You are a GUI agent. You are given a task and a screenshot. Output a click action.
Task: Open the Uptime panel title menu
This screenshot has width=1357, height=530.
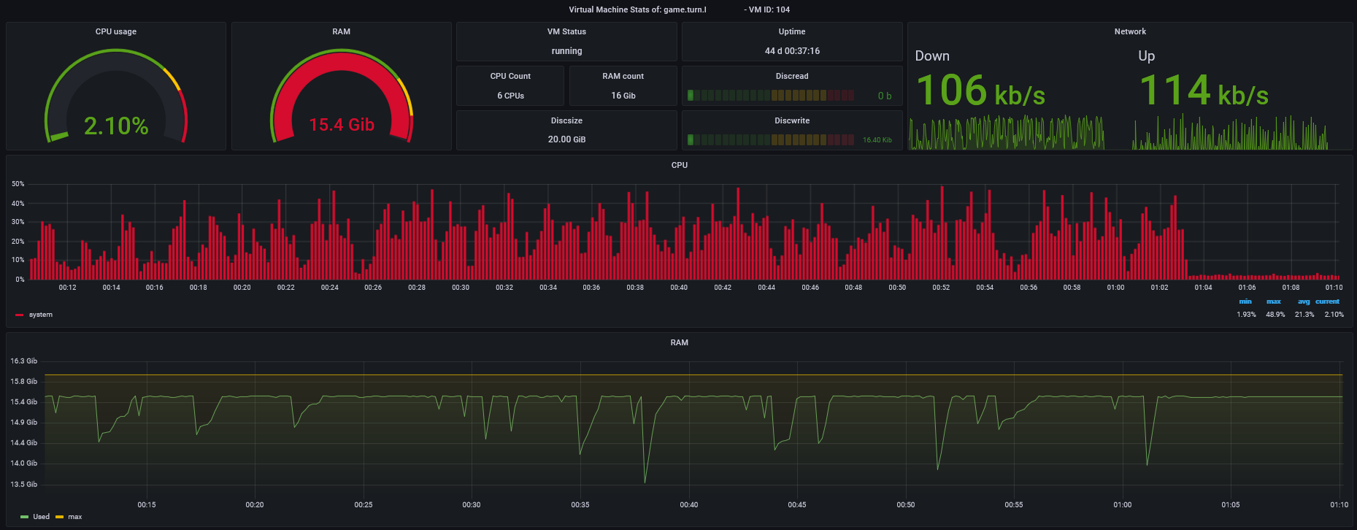tap(791, 31)
